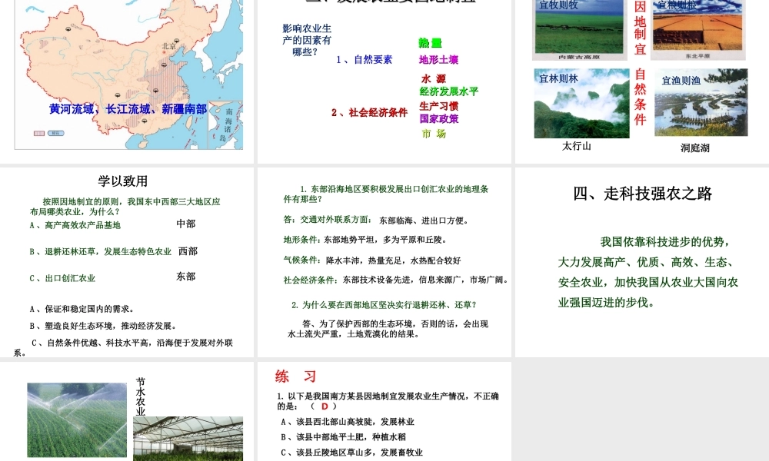The height and width of the screenshot is (461, 769).
Task: Click question 1 about 东部沿海地区 export agriculture
Action: tap(386, 194)
